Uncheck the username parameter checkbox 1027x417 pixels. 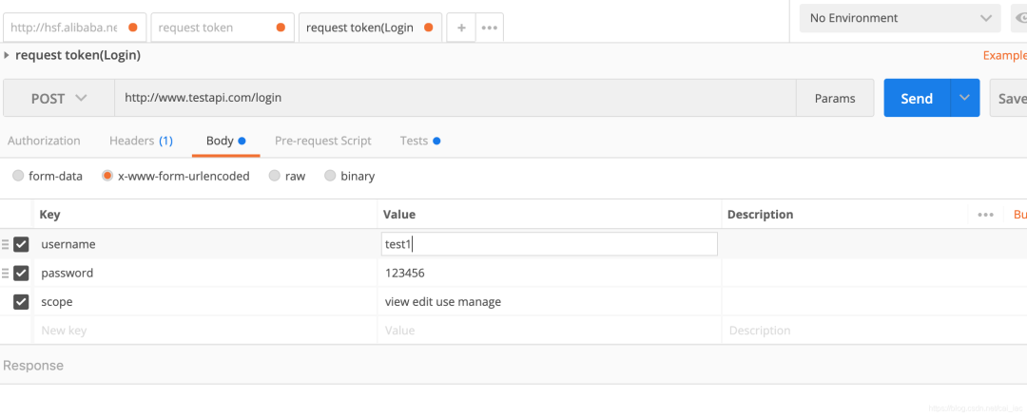point(21,244)
